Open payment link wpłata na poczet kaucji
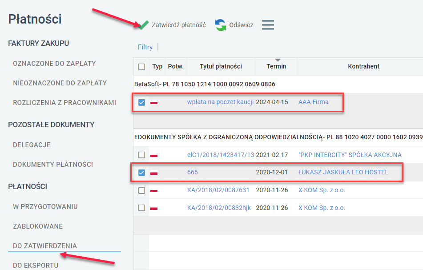423x270 pixels. click(x=221, y=102)
